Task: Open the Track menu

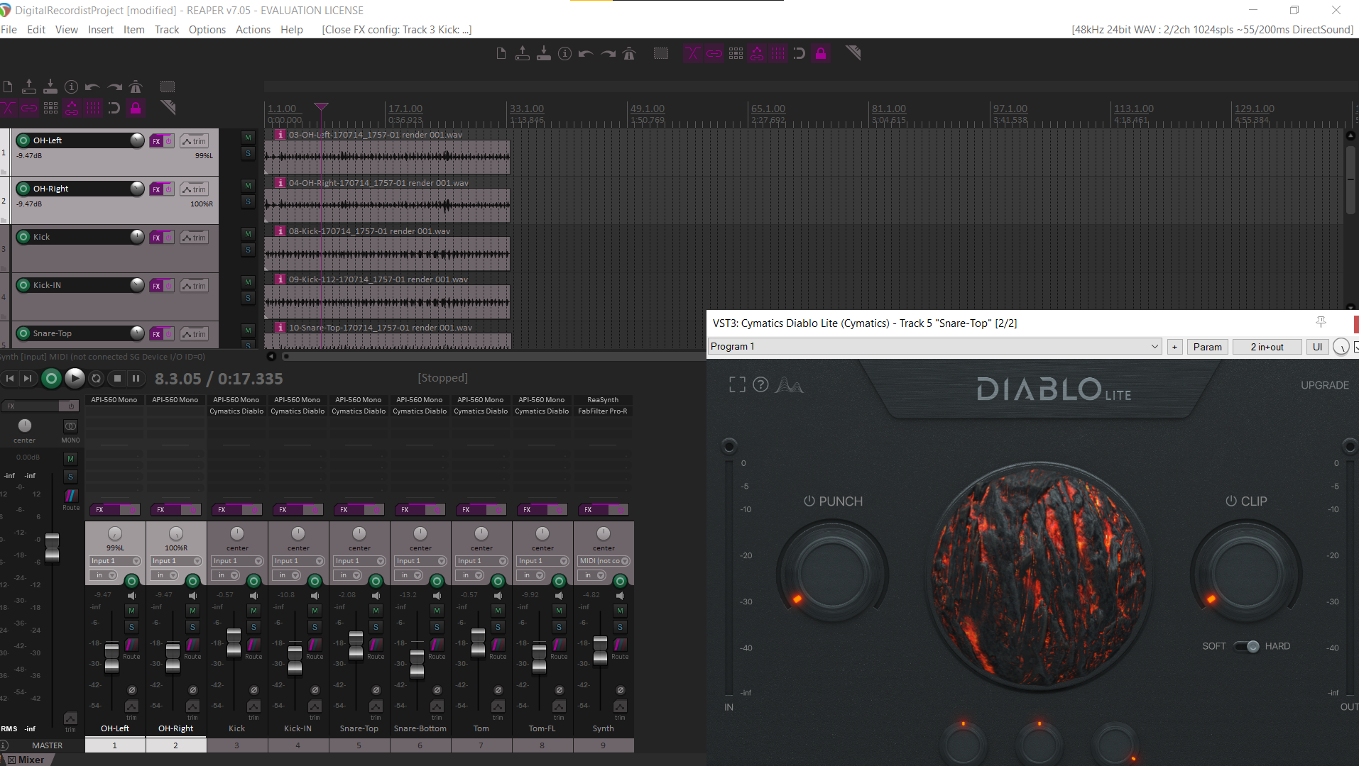Action: point(167,30)
